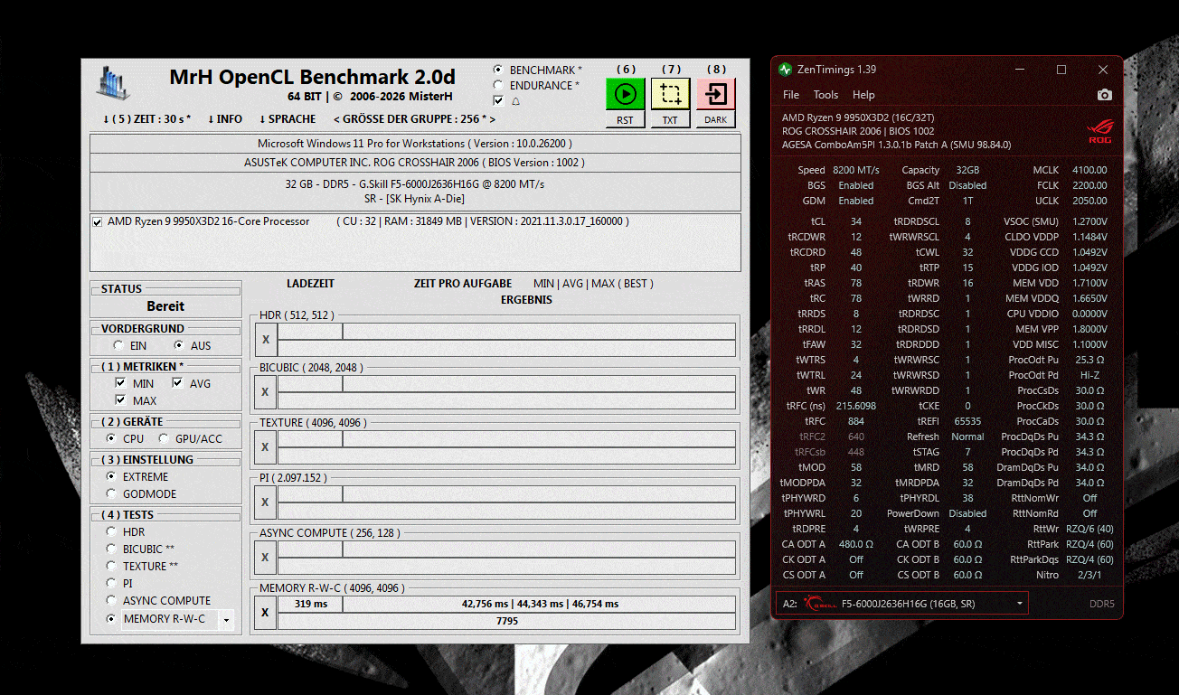Click the tREFI value 65535
Image resolution: width=1179 pixels, height=695 pixels.
point(966,421)
